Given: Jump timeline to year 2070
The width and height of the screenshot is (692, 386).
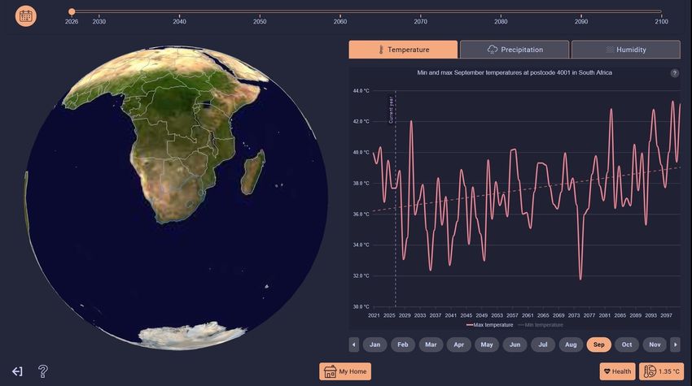Looking at the screenshot, I should click(421, 21).
